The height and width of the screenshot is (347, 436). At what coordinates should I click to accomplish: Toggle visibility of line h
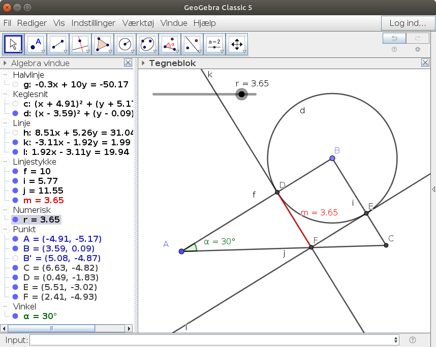(15, 133)
